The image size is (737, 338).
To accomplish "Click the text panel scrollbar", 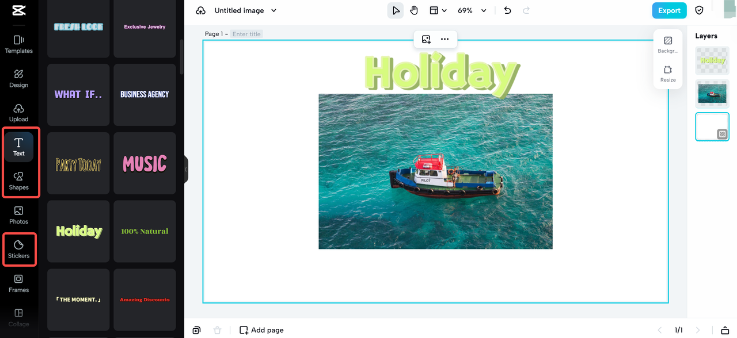I will tap(181, 56).
